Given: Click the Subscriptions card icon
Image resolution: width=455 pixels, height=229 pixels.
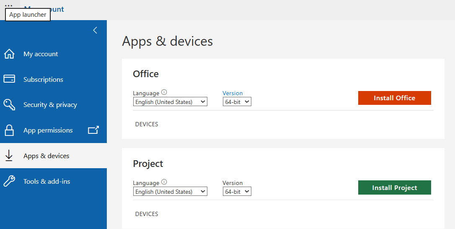Looking at the screenshot, I should pos(9,79).
